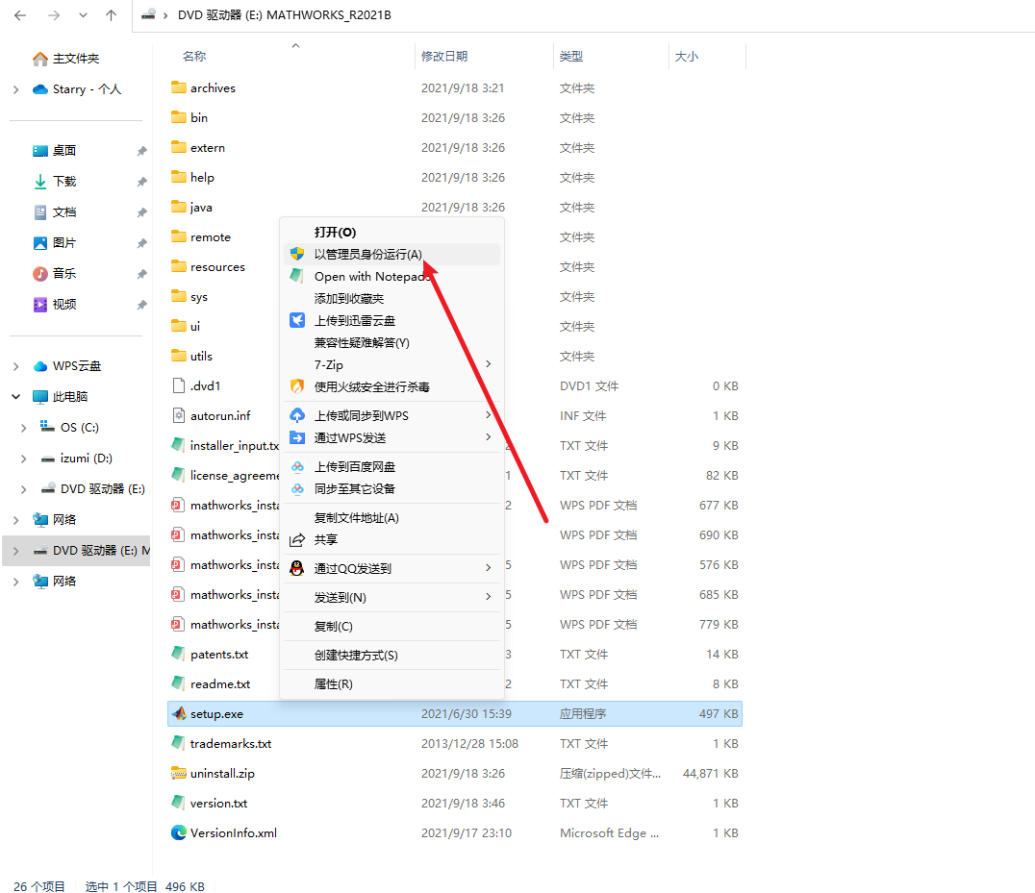Unpin 视频 using its pin icon
The image size is (1035, 893).
[x=141, y=305]
